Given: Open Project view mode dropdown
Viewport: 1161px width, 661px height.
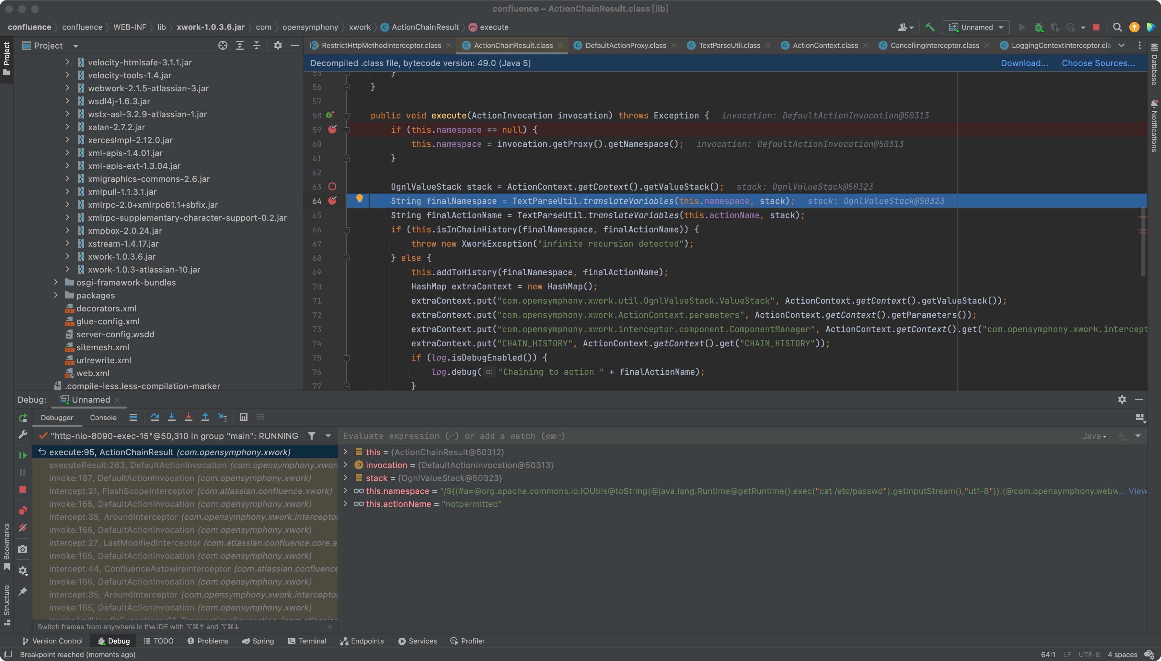Looking at the screenshot, I should (x=76, y=46).
